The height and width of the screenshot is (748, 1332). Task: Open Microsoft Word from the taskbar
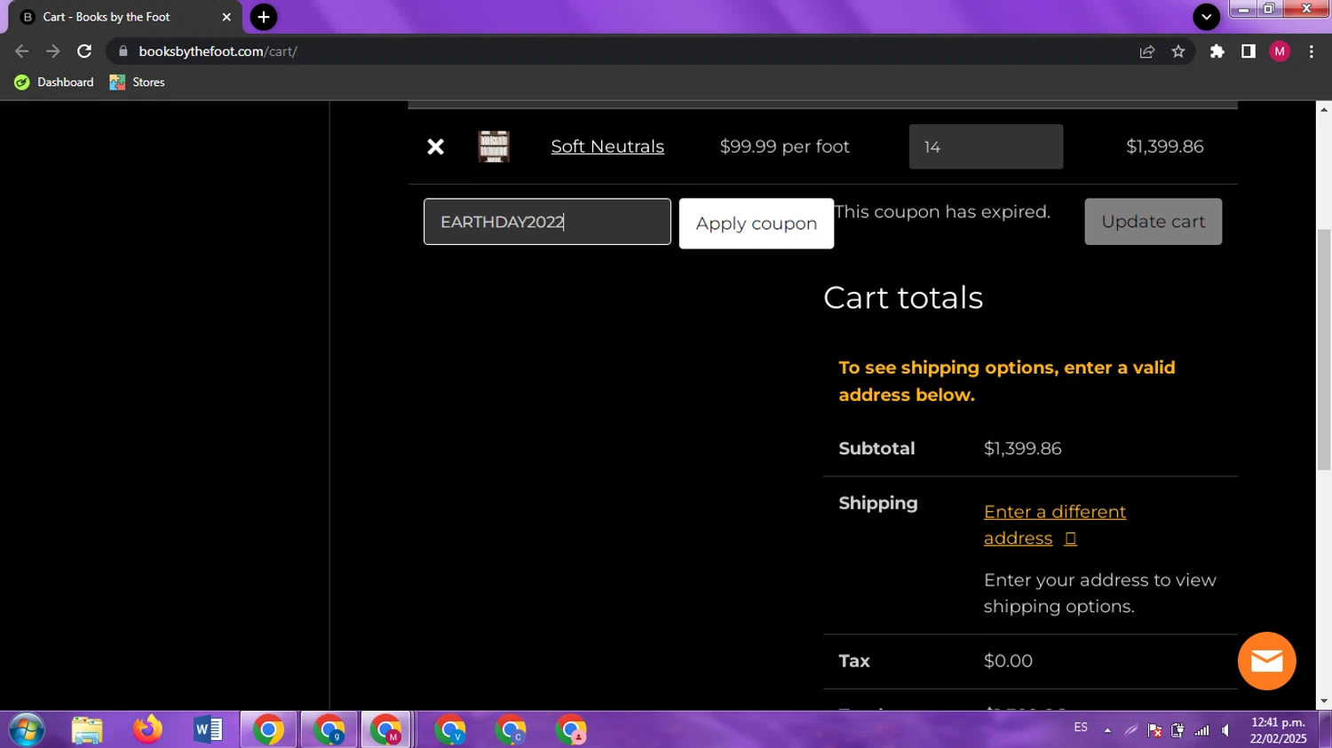coord(208,730)
